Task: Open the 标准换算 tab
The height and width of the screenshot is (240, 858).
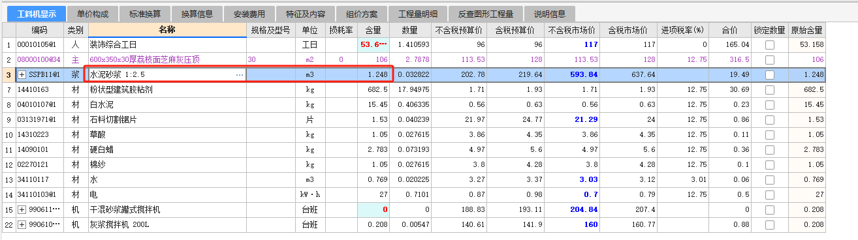Action: [x=146, y=14]
